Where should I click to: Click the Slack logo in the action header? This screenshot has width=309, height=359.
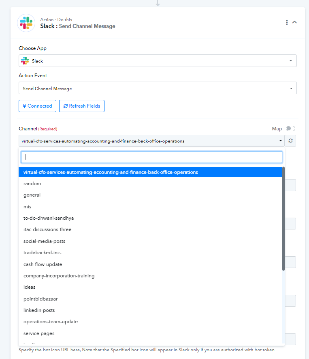(26, 23)
